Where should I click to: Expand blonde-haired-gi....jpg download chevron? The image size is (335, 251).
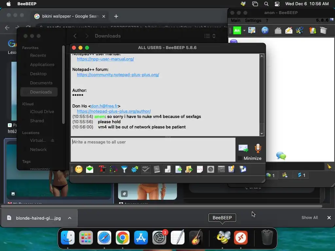pyautogui.click(x=70, y=218)
